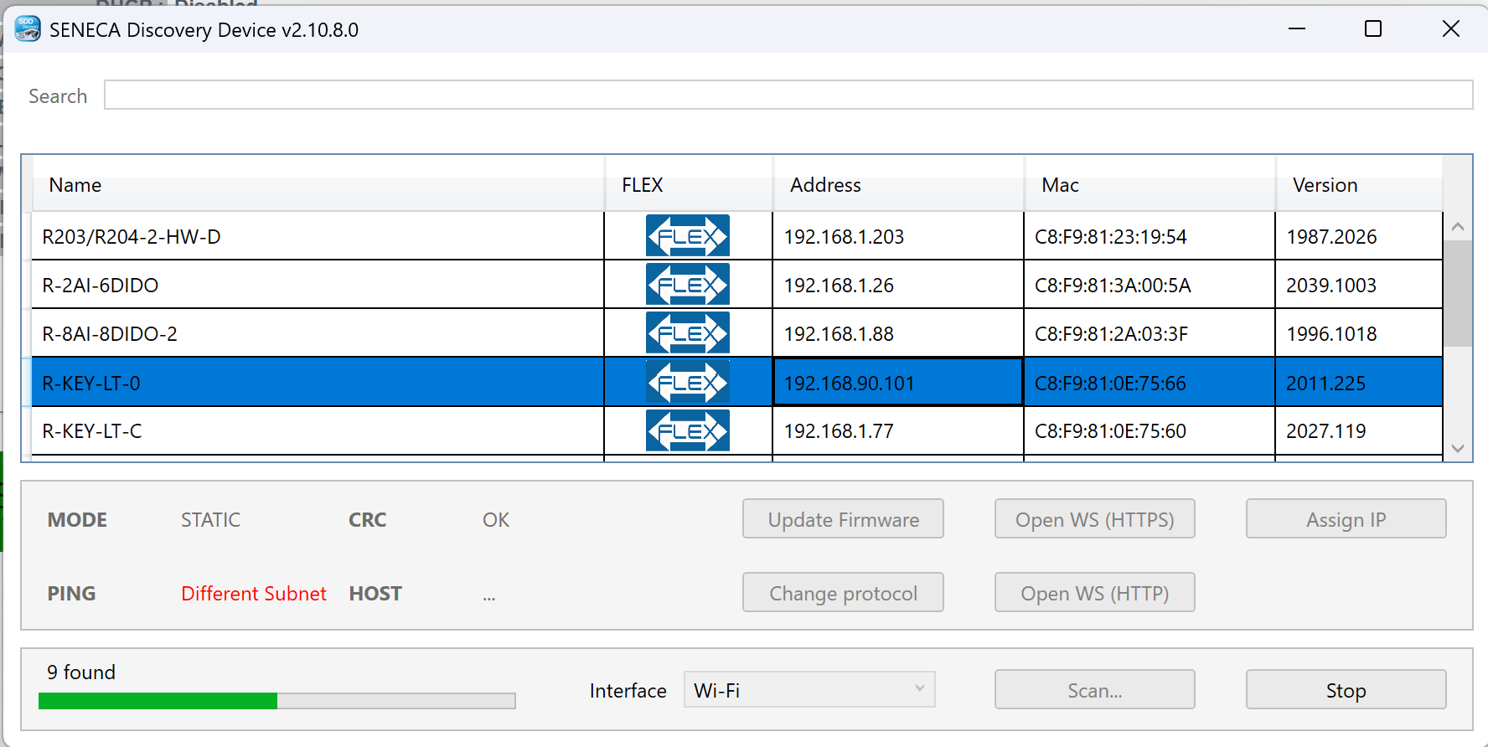Maximize the SENECA Discovery Device window
The height and width of the screenshot is (747, 1488).
coord(1373,28)
